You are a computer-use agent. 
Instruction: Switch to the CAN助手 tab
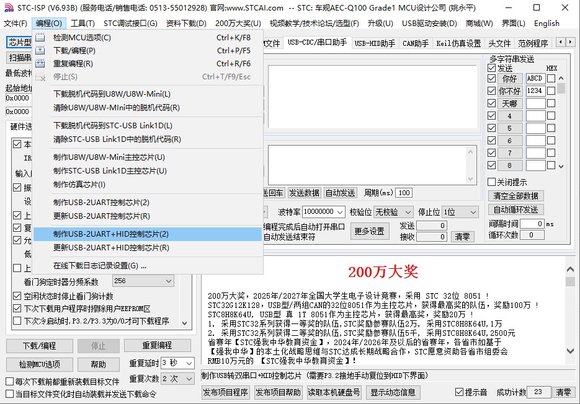[x=416, y=43]
